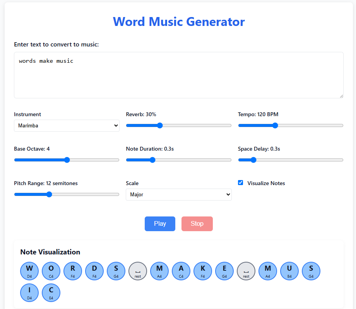Viewport: 356px width, 309px height.
Task: Focus the text area containing words make music
Action: click(x=179, y=75)
